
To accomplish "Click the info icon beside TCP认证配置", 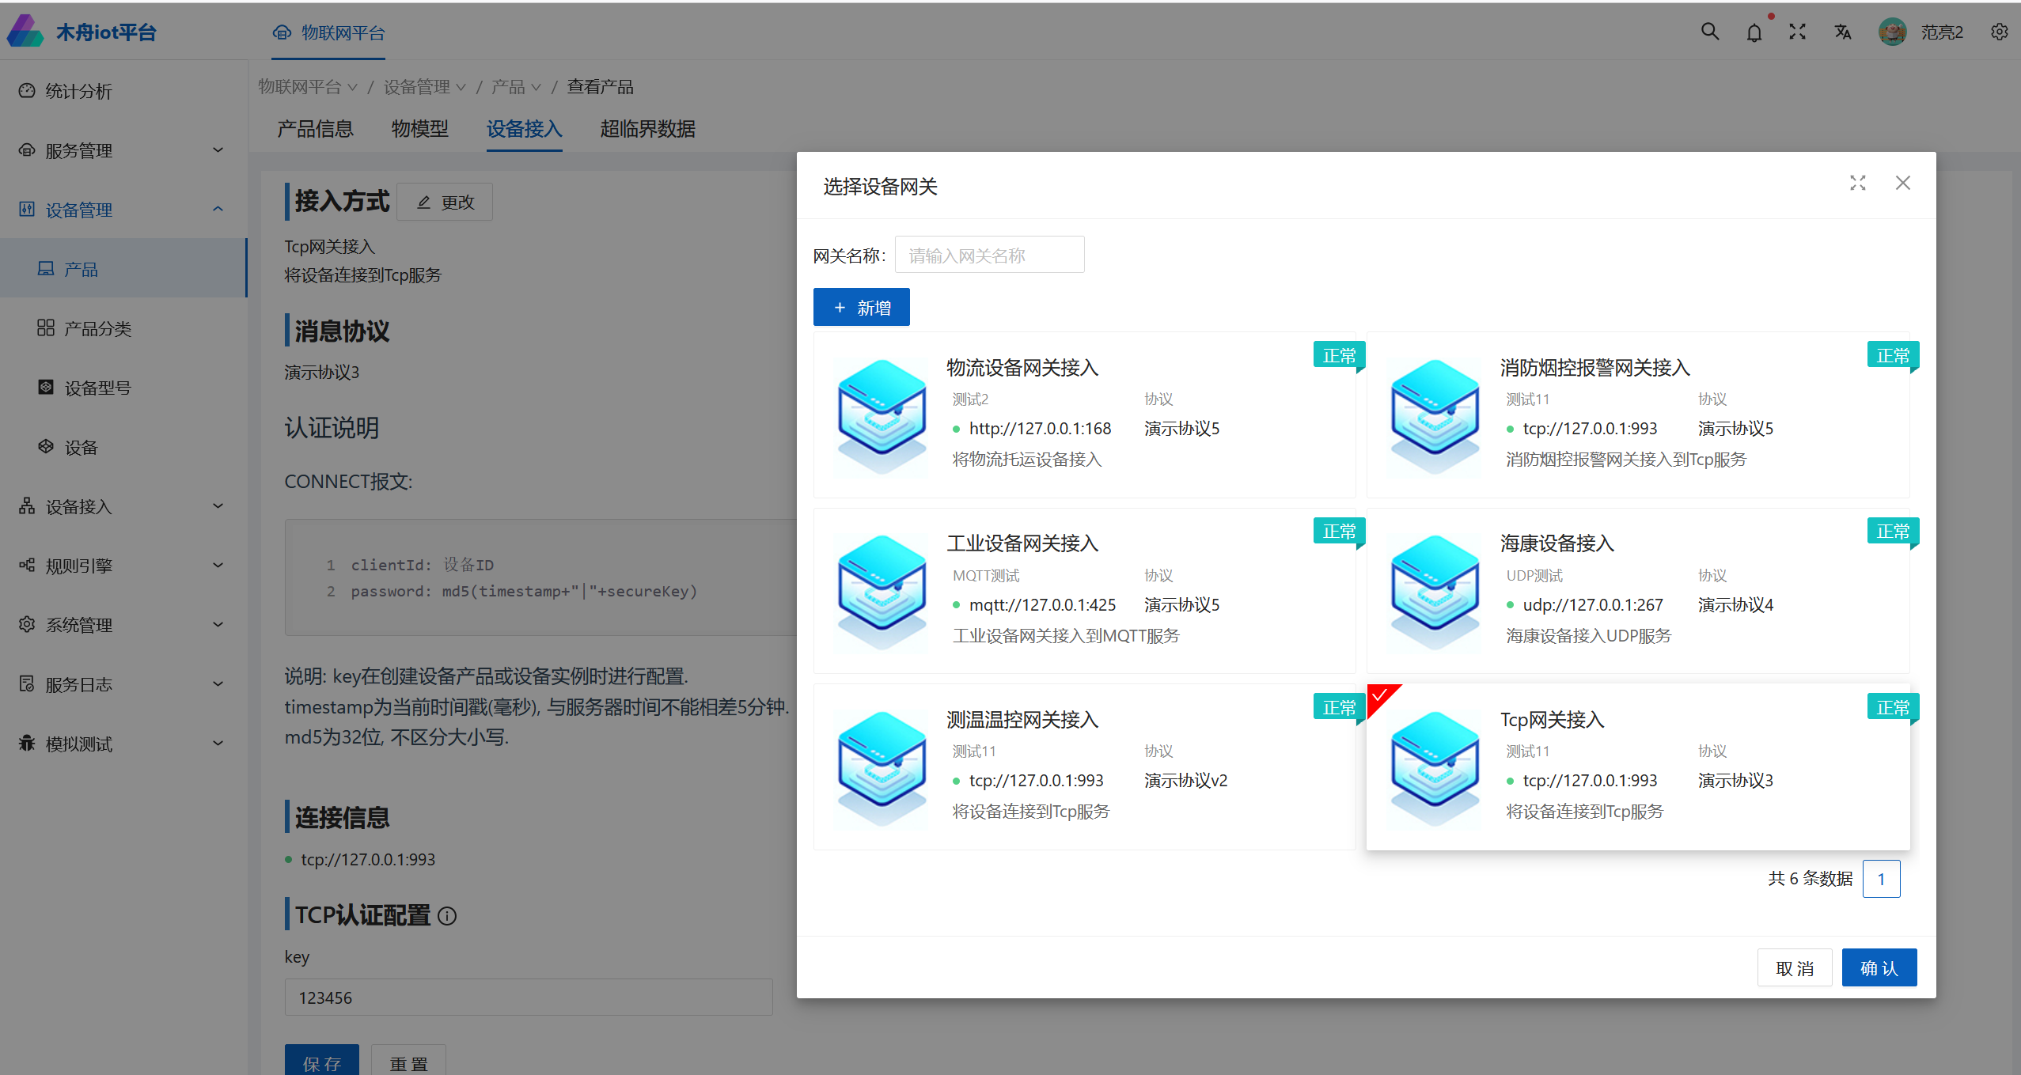I will 447,916.
